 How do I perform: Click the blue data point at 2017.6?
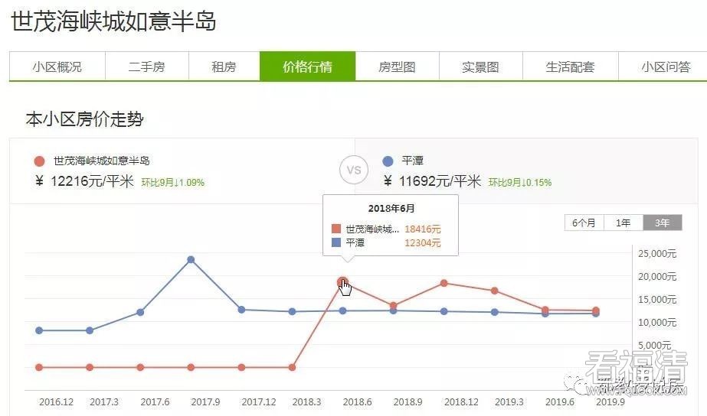pos(140,312)
